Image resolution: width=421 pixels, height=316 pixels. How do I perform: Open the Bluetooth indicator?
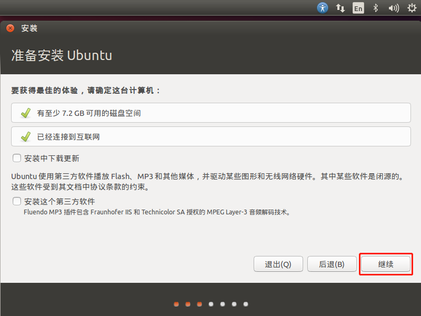[376, 8]
